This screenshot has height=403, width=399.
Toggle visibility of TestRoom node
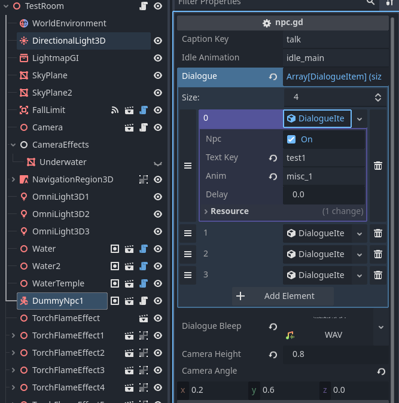pos(158,6)
